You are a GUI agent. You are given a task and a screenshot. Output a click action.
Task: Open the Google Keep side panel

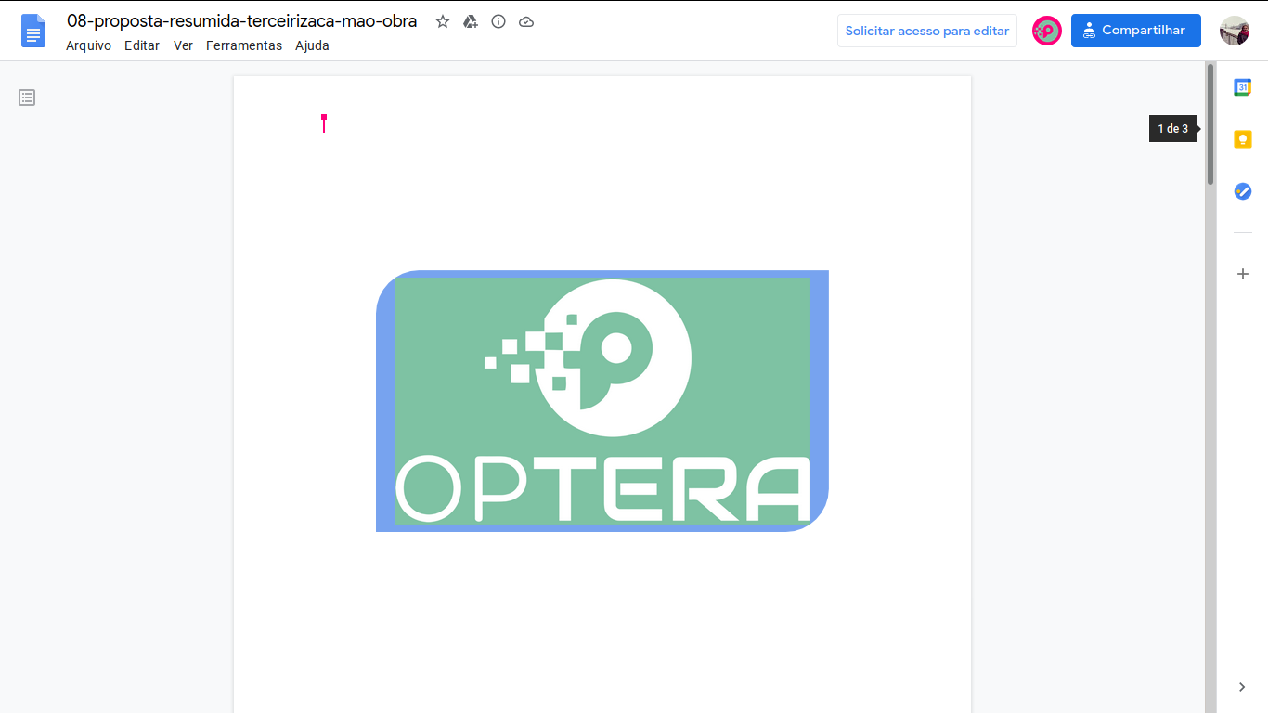[1243, 139]
